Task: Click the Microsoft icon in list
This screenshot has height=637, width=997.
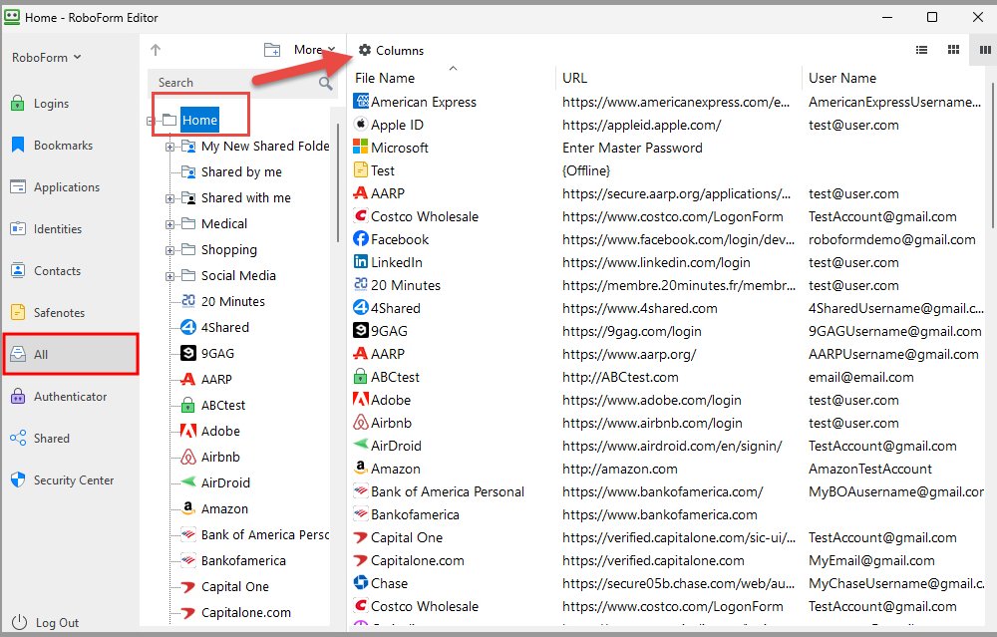Action: pyautogui.click(x=361, y=147)
